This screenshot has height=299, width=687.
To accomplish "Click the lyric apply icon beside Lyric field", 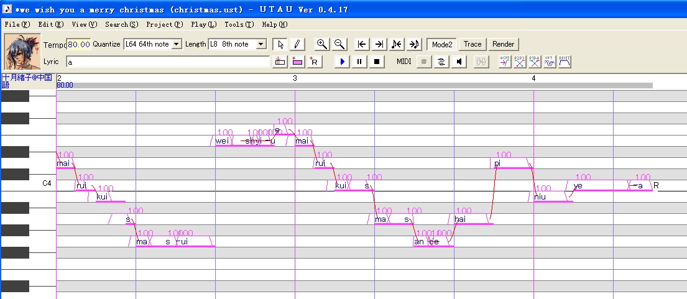I will (x=279, y=62).
